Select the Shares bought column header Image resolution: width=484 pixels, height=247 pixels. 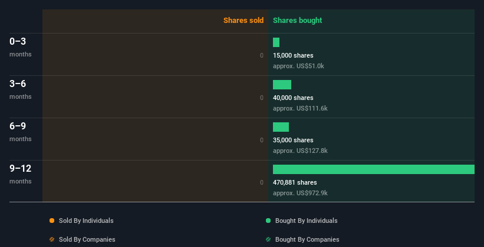pos(297,21)
